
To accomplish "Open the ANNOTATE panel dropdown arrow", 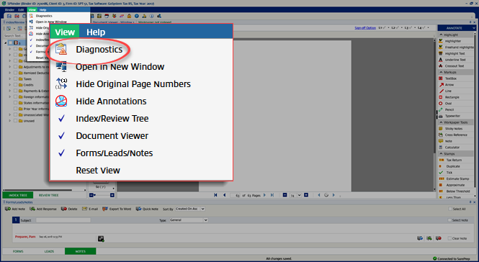I will [x=473, y=28].
